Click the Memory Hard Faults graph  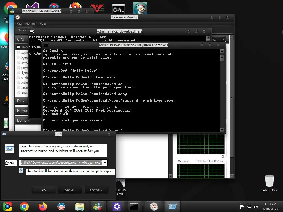point(201,171)
